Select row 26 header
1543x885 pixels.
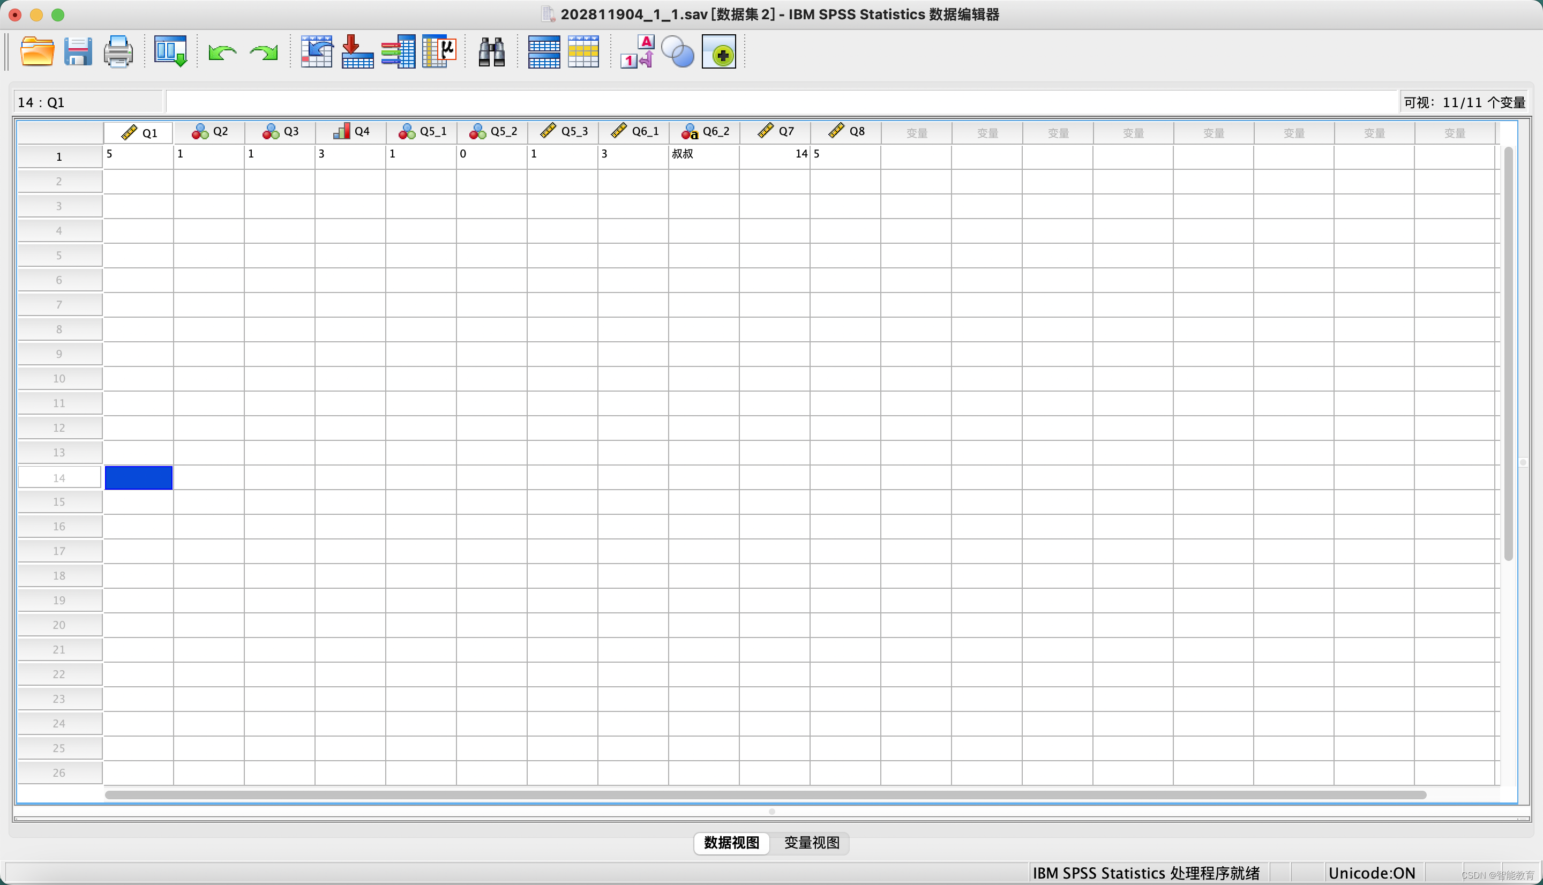tap(59, 772)
